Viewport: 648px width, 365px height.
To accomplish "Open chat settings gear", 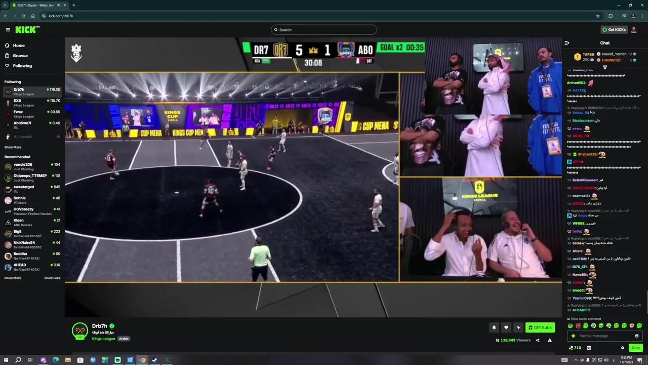I will coord(623,348).
